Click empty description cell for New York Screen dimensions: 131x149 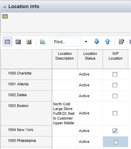coord(65,131)
